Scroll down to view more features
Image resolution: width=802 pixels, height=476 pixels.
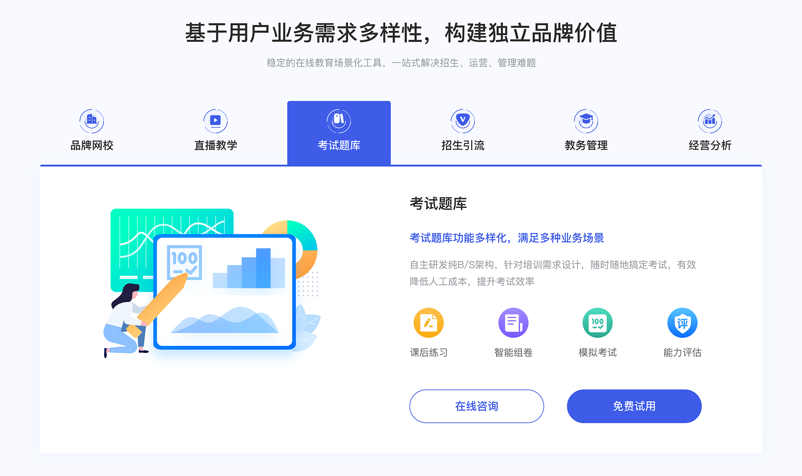[401, 465]
